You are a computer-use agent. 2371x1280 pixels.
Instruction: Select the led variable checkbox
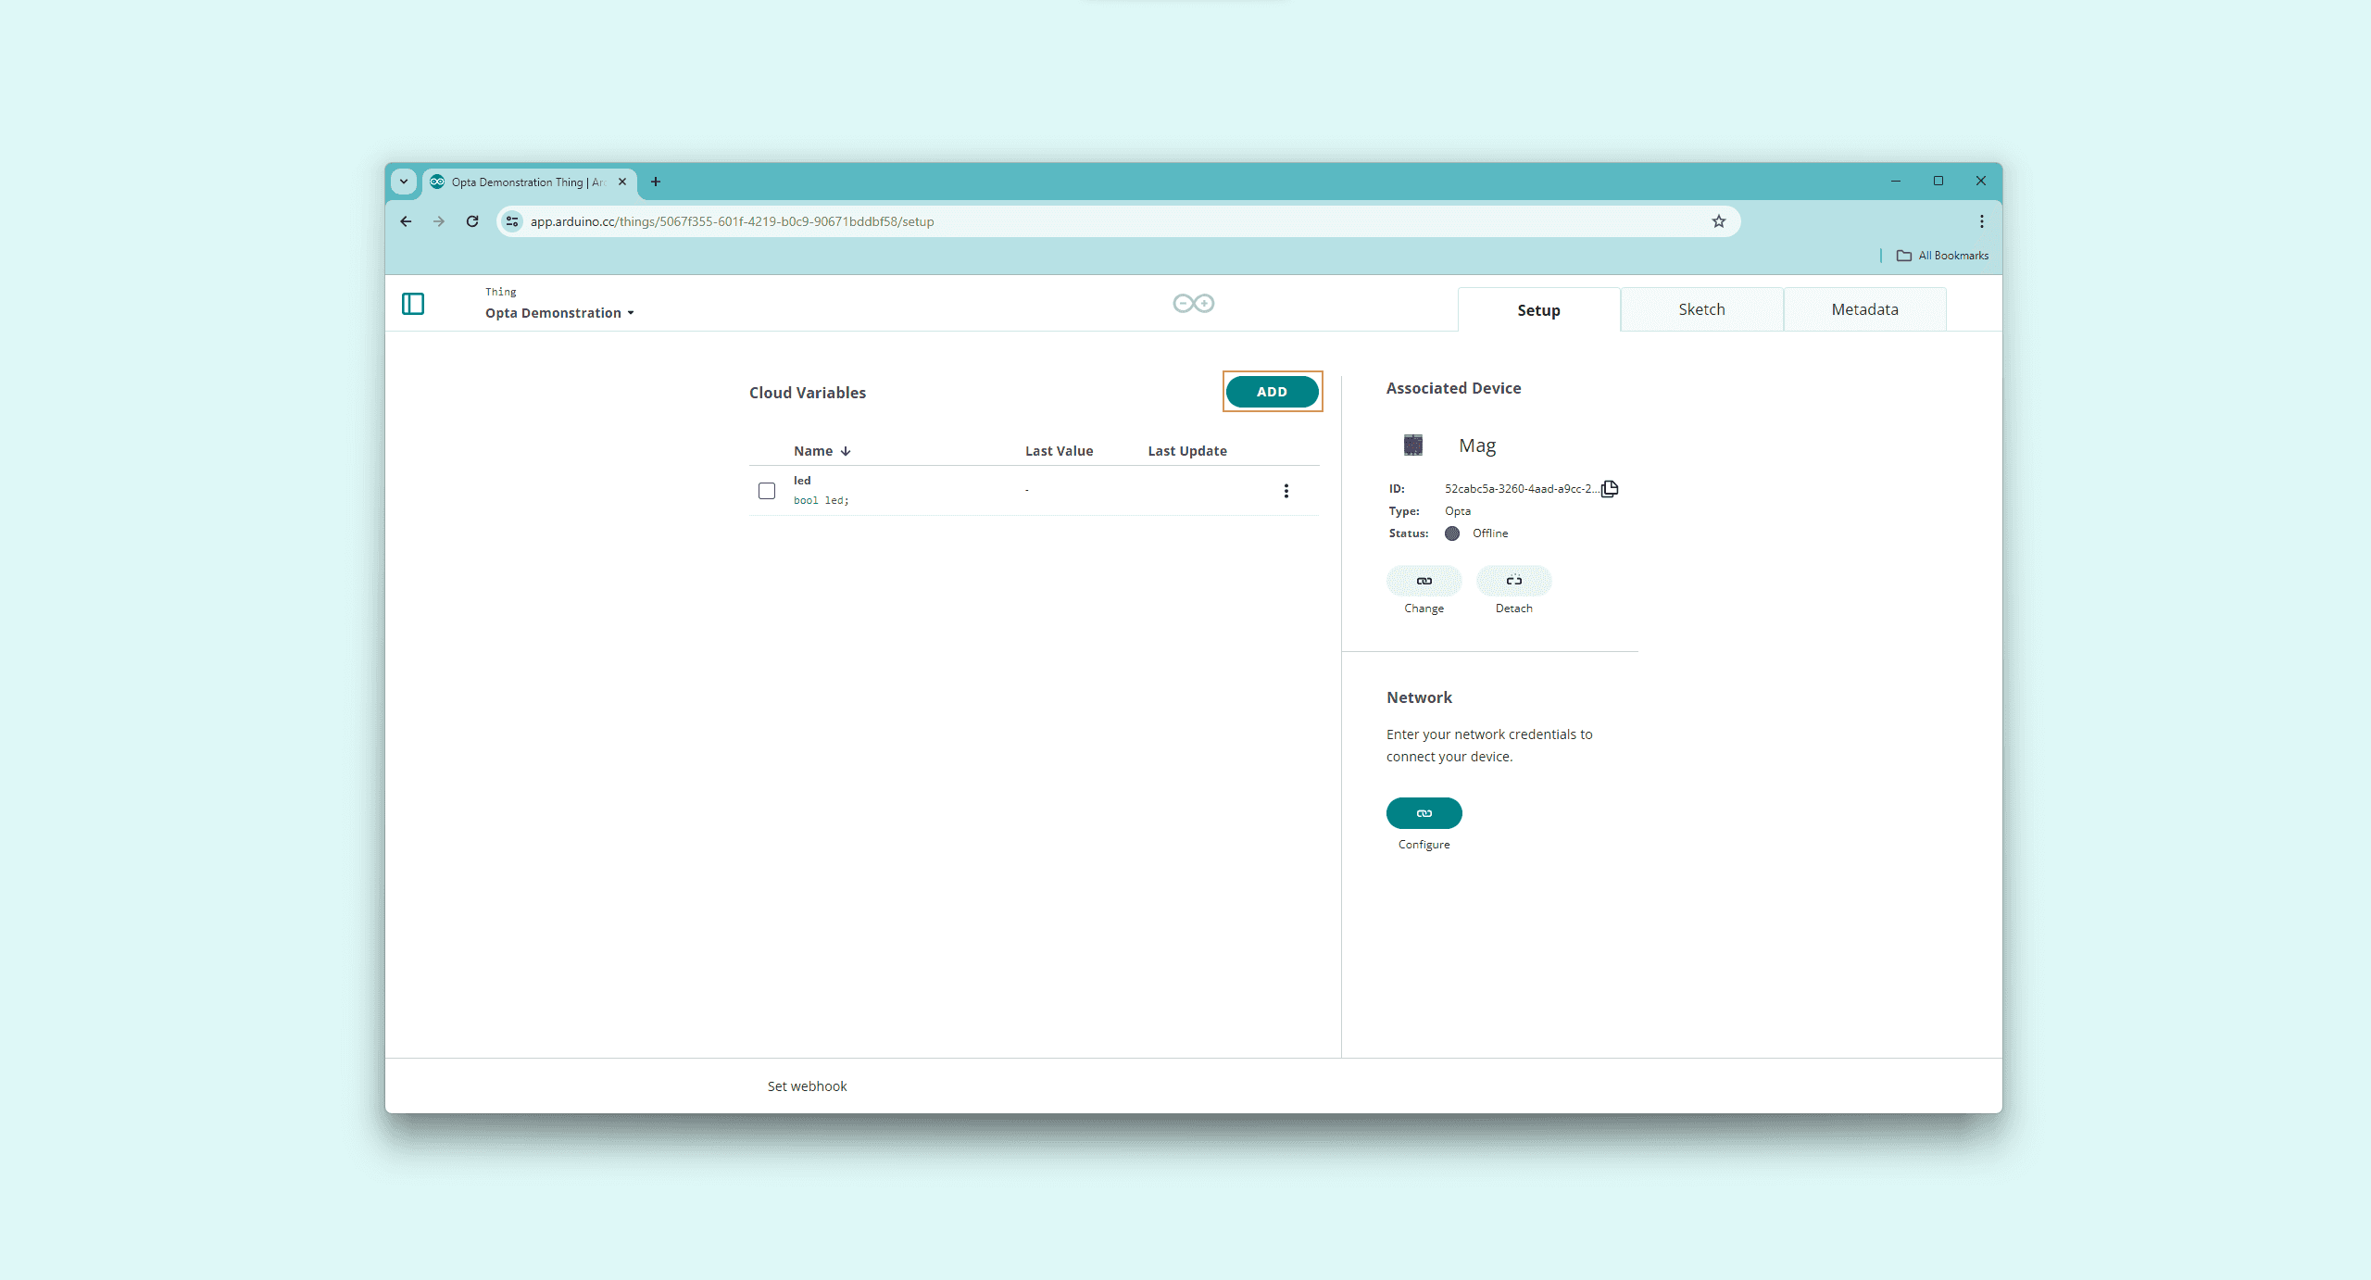pos(767,490)
